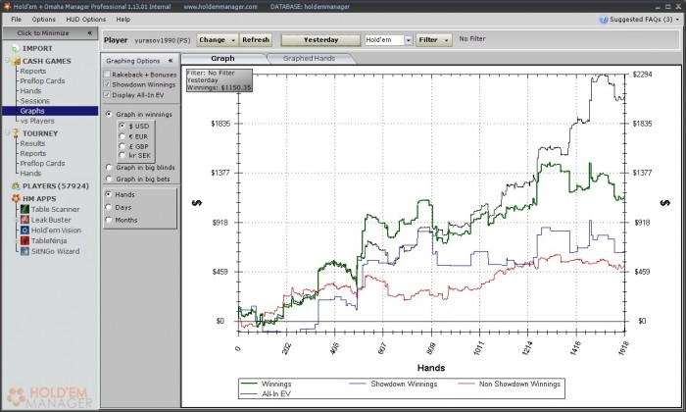Uncheck Showdown Winnings checkbox
The width and height of the screenshot is (686, 412).
[x=108, y=84]
